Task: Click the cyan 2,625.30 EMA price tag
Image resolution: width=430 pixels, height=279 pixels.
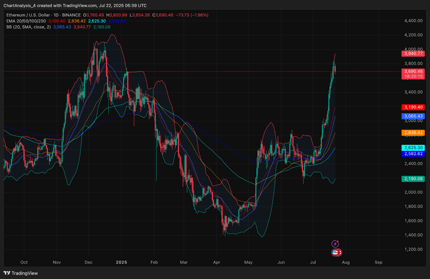Action: [x=413, y=148]
